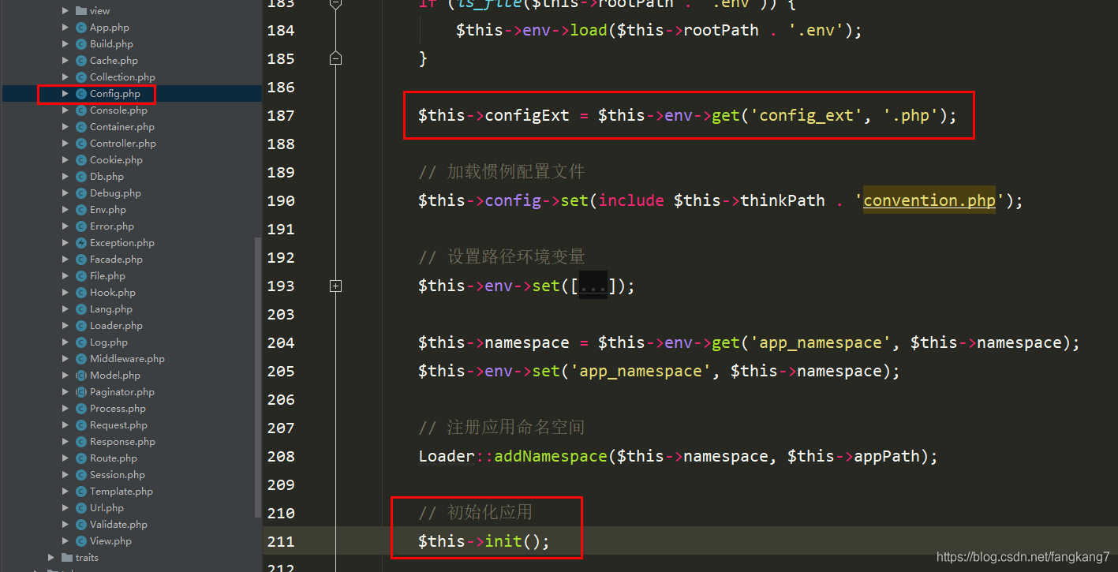Click the exception class icon beside Exception.php
The image size is (1118, 572).
80,243
